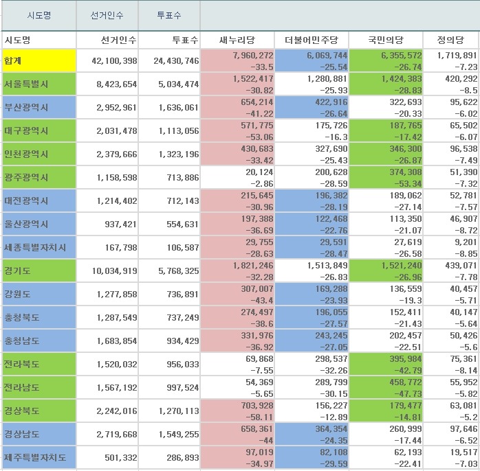Select the 강원도 row label
Screen dimensions: 480x471
pos(39,294)
